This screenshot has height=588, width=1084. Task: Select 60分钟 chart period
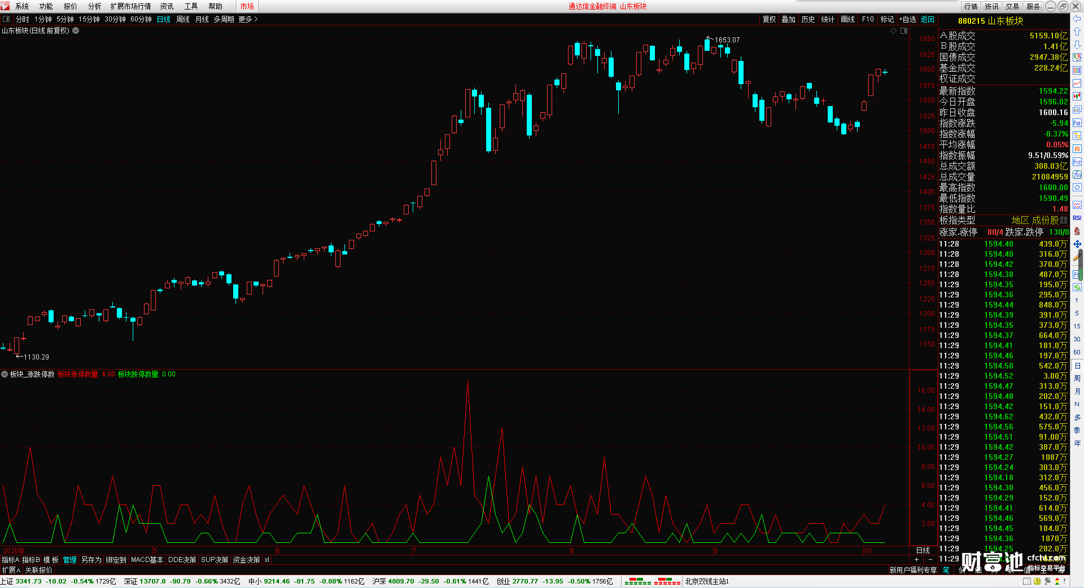coord(141,19)
